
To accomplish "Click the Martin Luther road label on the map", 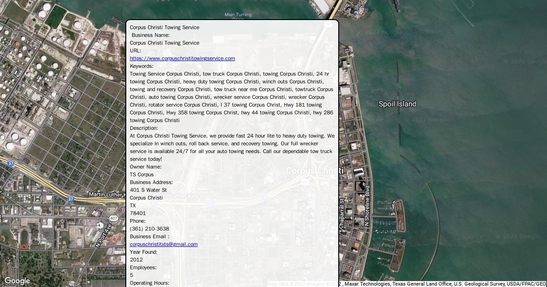I will [107, 195].
